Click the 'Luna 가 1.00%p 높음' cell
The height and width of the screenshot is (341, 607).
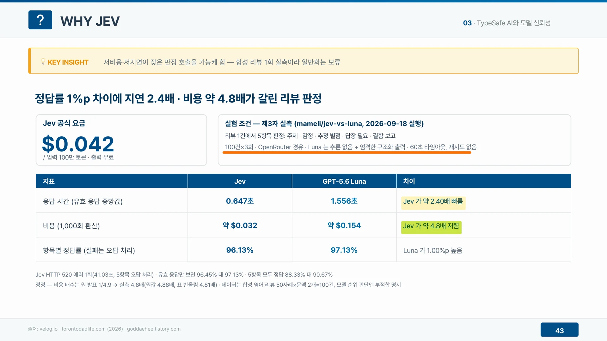[x=433, y=251]
